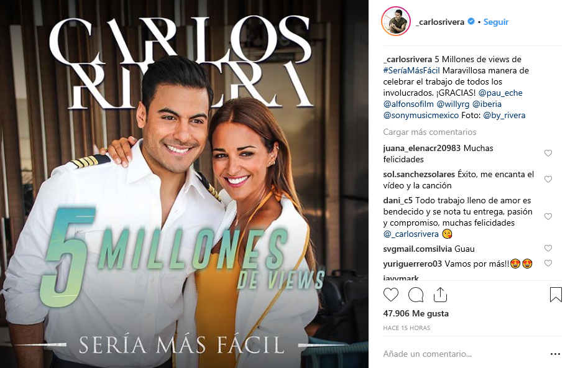View the 47.906 Me gusta likes list
Image resolution: width=565 pixels, height=368 pixels.
click(x=416, y=313)
